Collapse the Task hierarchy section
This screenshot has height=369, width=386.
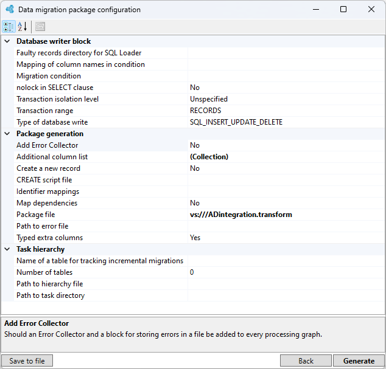coord(7,249)
